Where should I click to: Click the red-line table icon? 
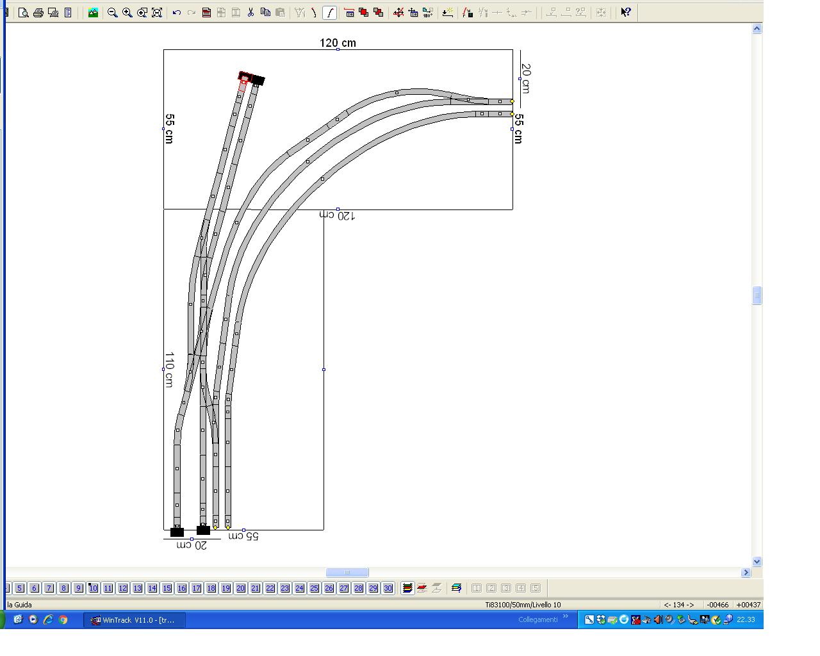349,12
